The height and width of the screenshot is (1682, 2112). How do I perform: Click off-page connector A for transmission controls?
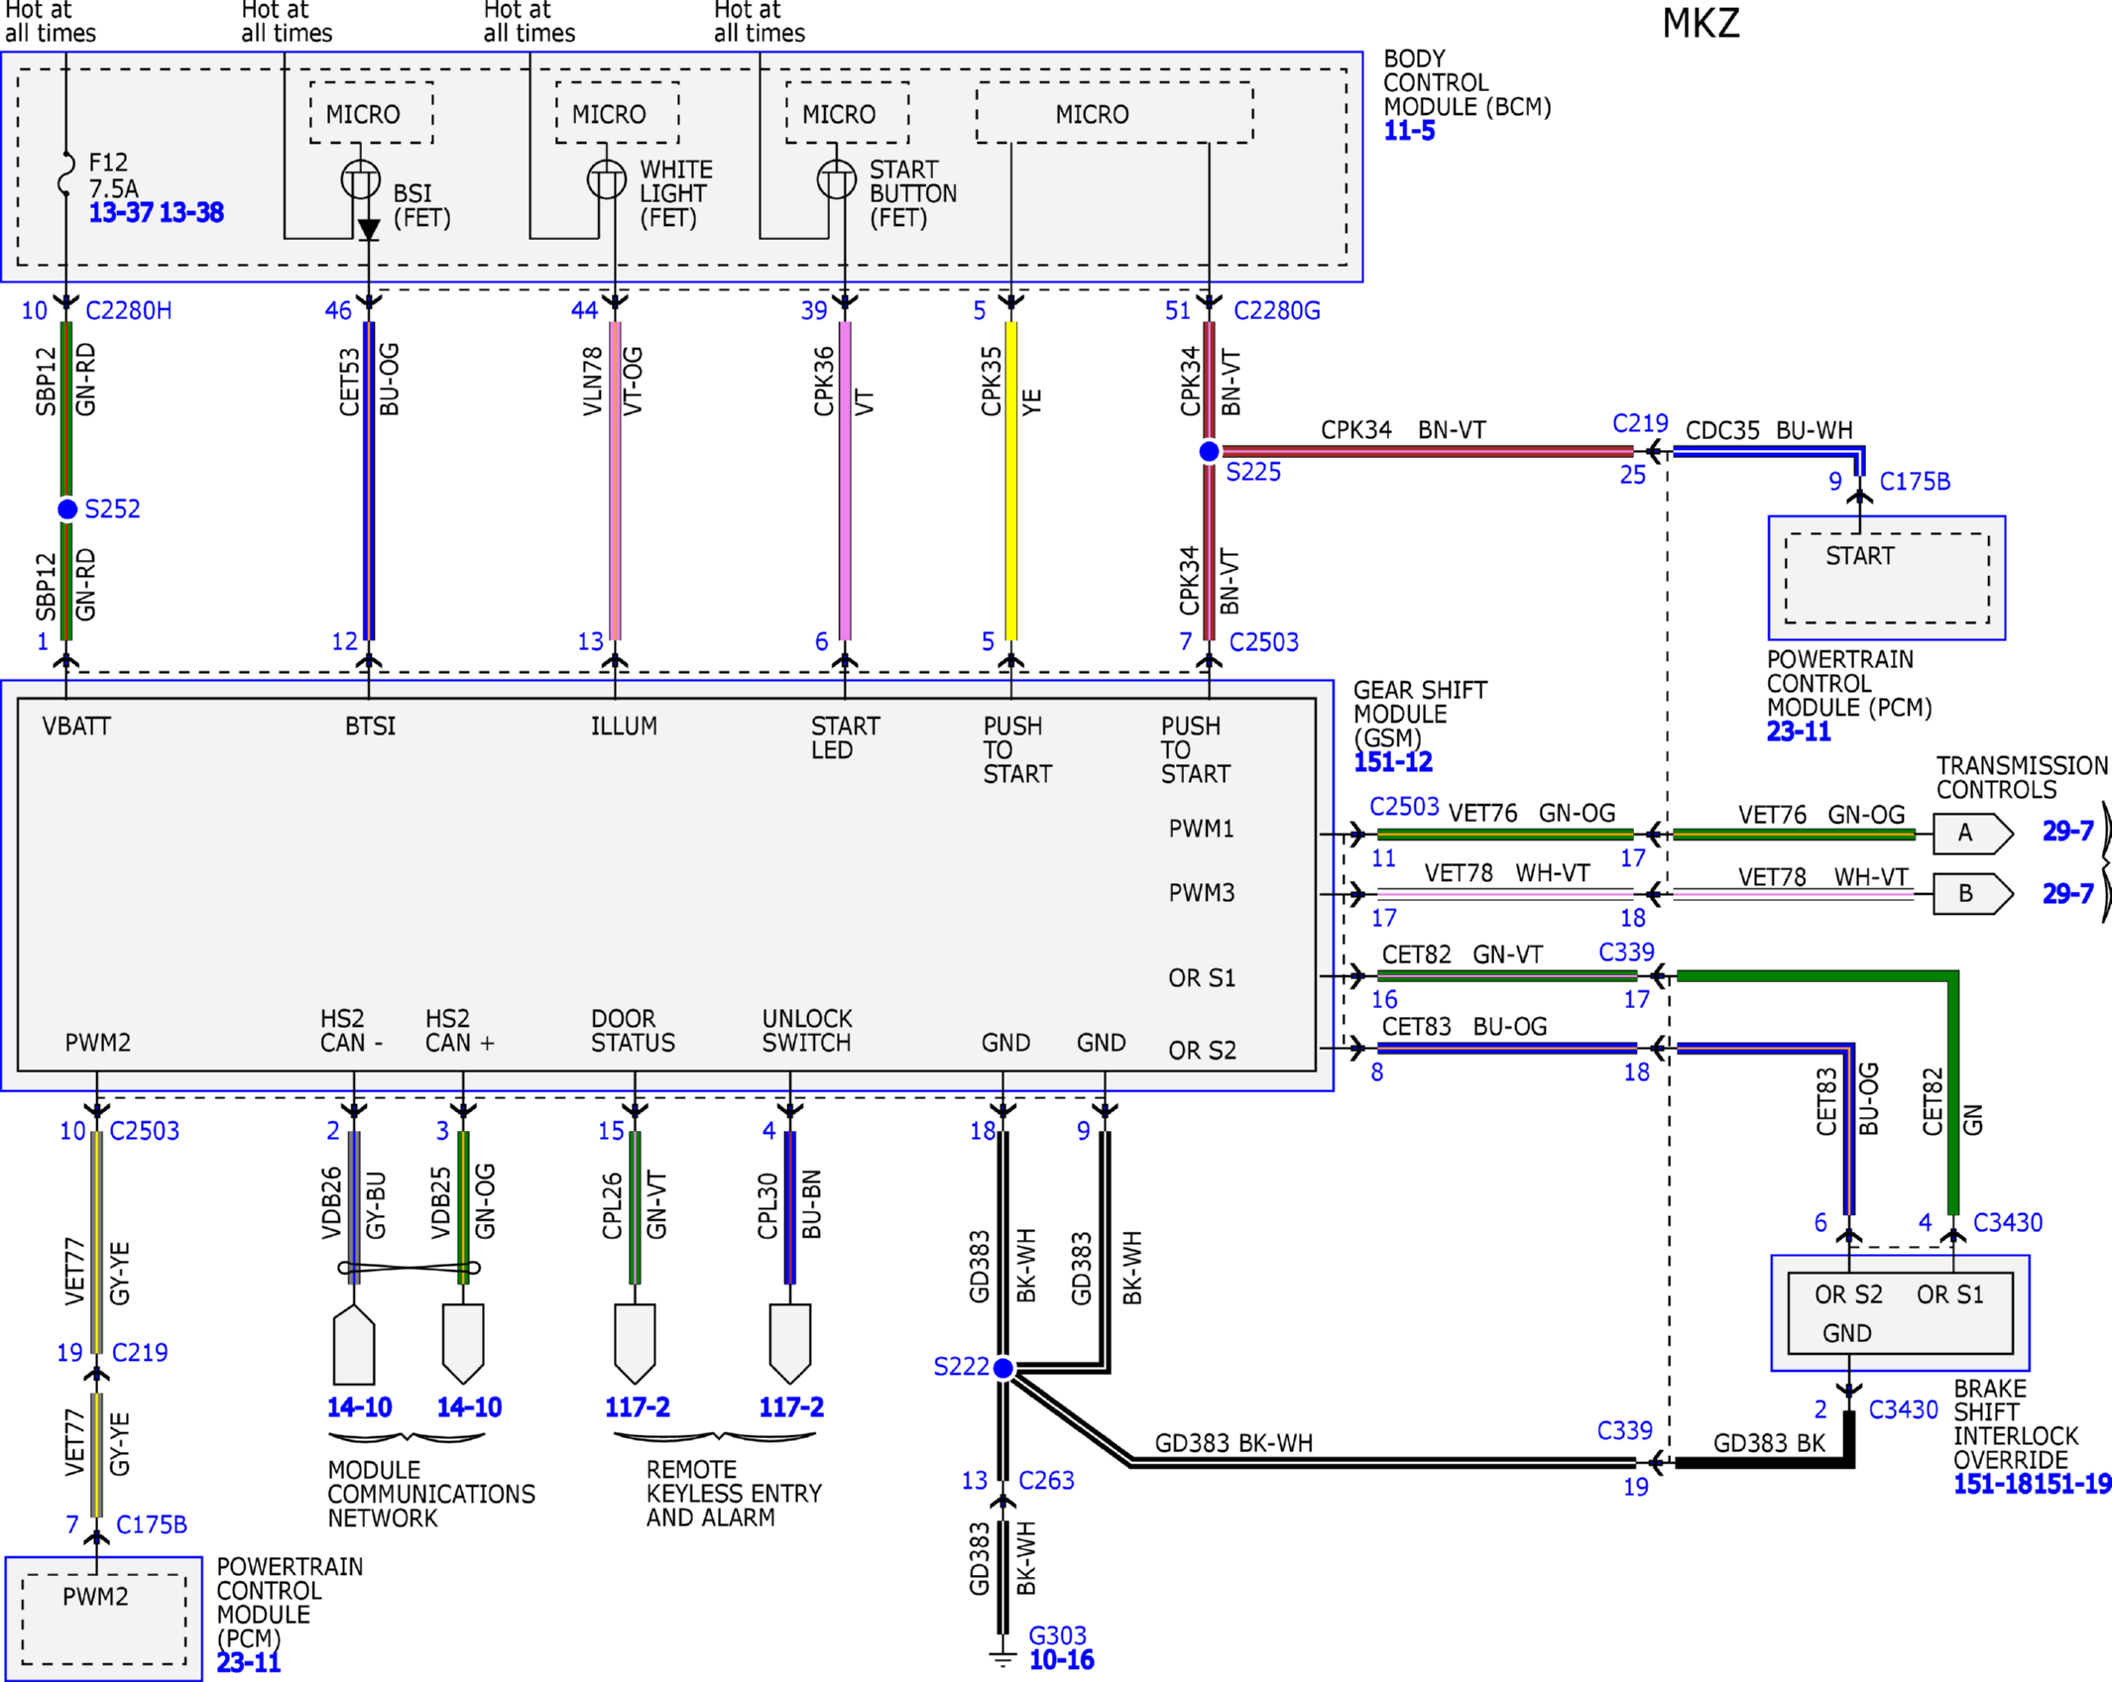pyautogui.click(x=1972, y=834)
